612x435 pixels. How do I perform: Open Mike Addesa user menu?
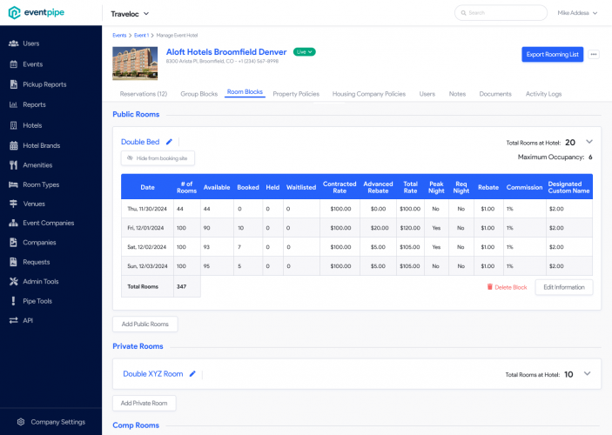pos(577,13)
